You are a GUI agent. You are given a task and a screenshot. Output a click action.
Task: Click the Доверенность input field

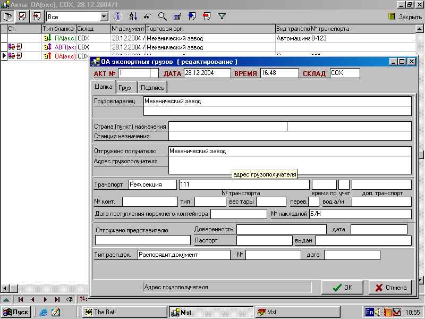tap(282, 229)
